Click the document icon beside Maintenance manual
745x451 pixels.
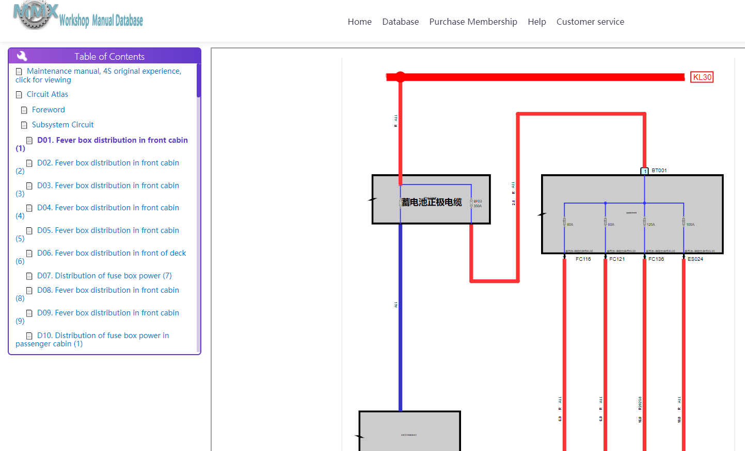coord(19,72)
